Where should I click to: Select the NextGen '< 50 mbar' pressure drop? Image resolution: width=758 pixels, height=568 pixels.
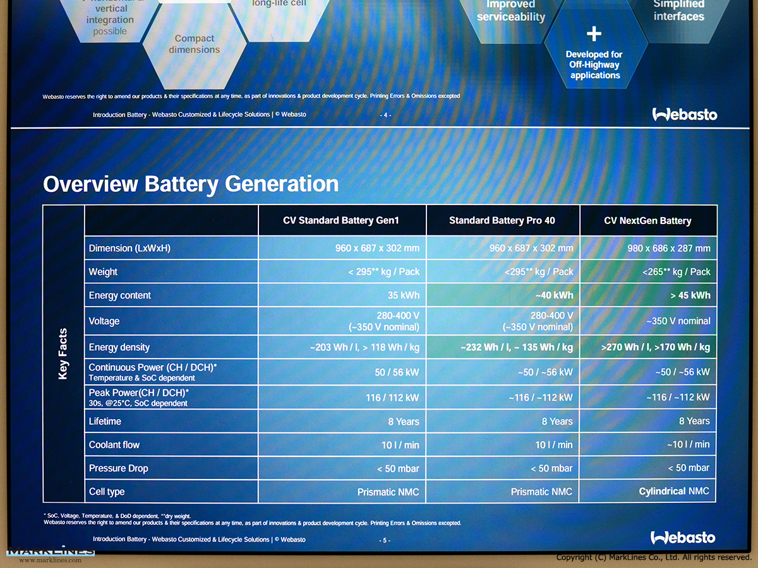click(x=689, y=468)
